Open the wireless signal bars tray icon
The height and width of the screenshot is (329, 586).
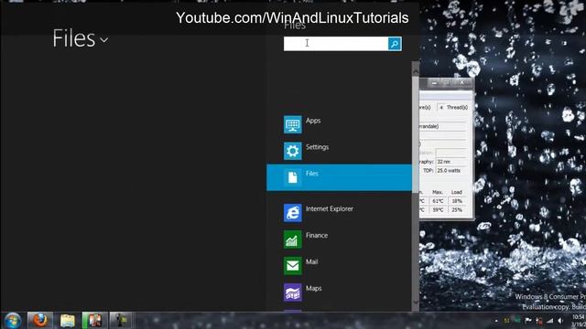coord(549,321)
